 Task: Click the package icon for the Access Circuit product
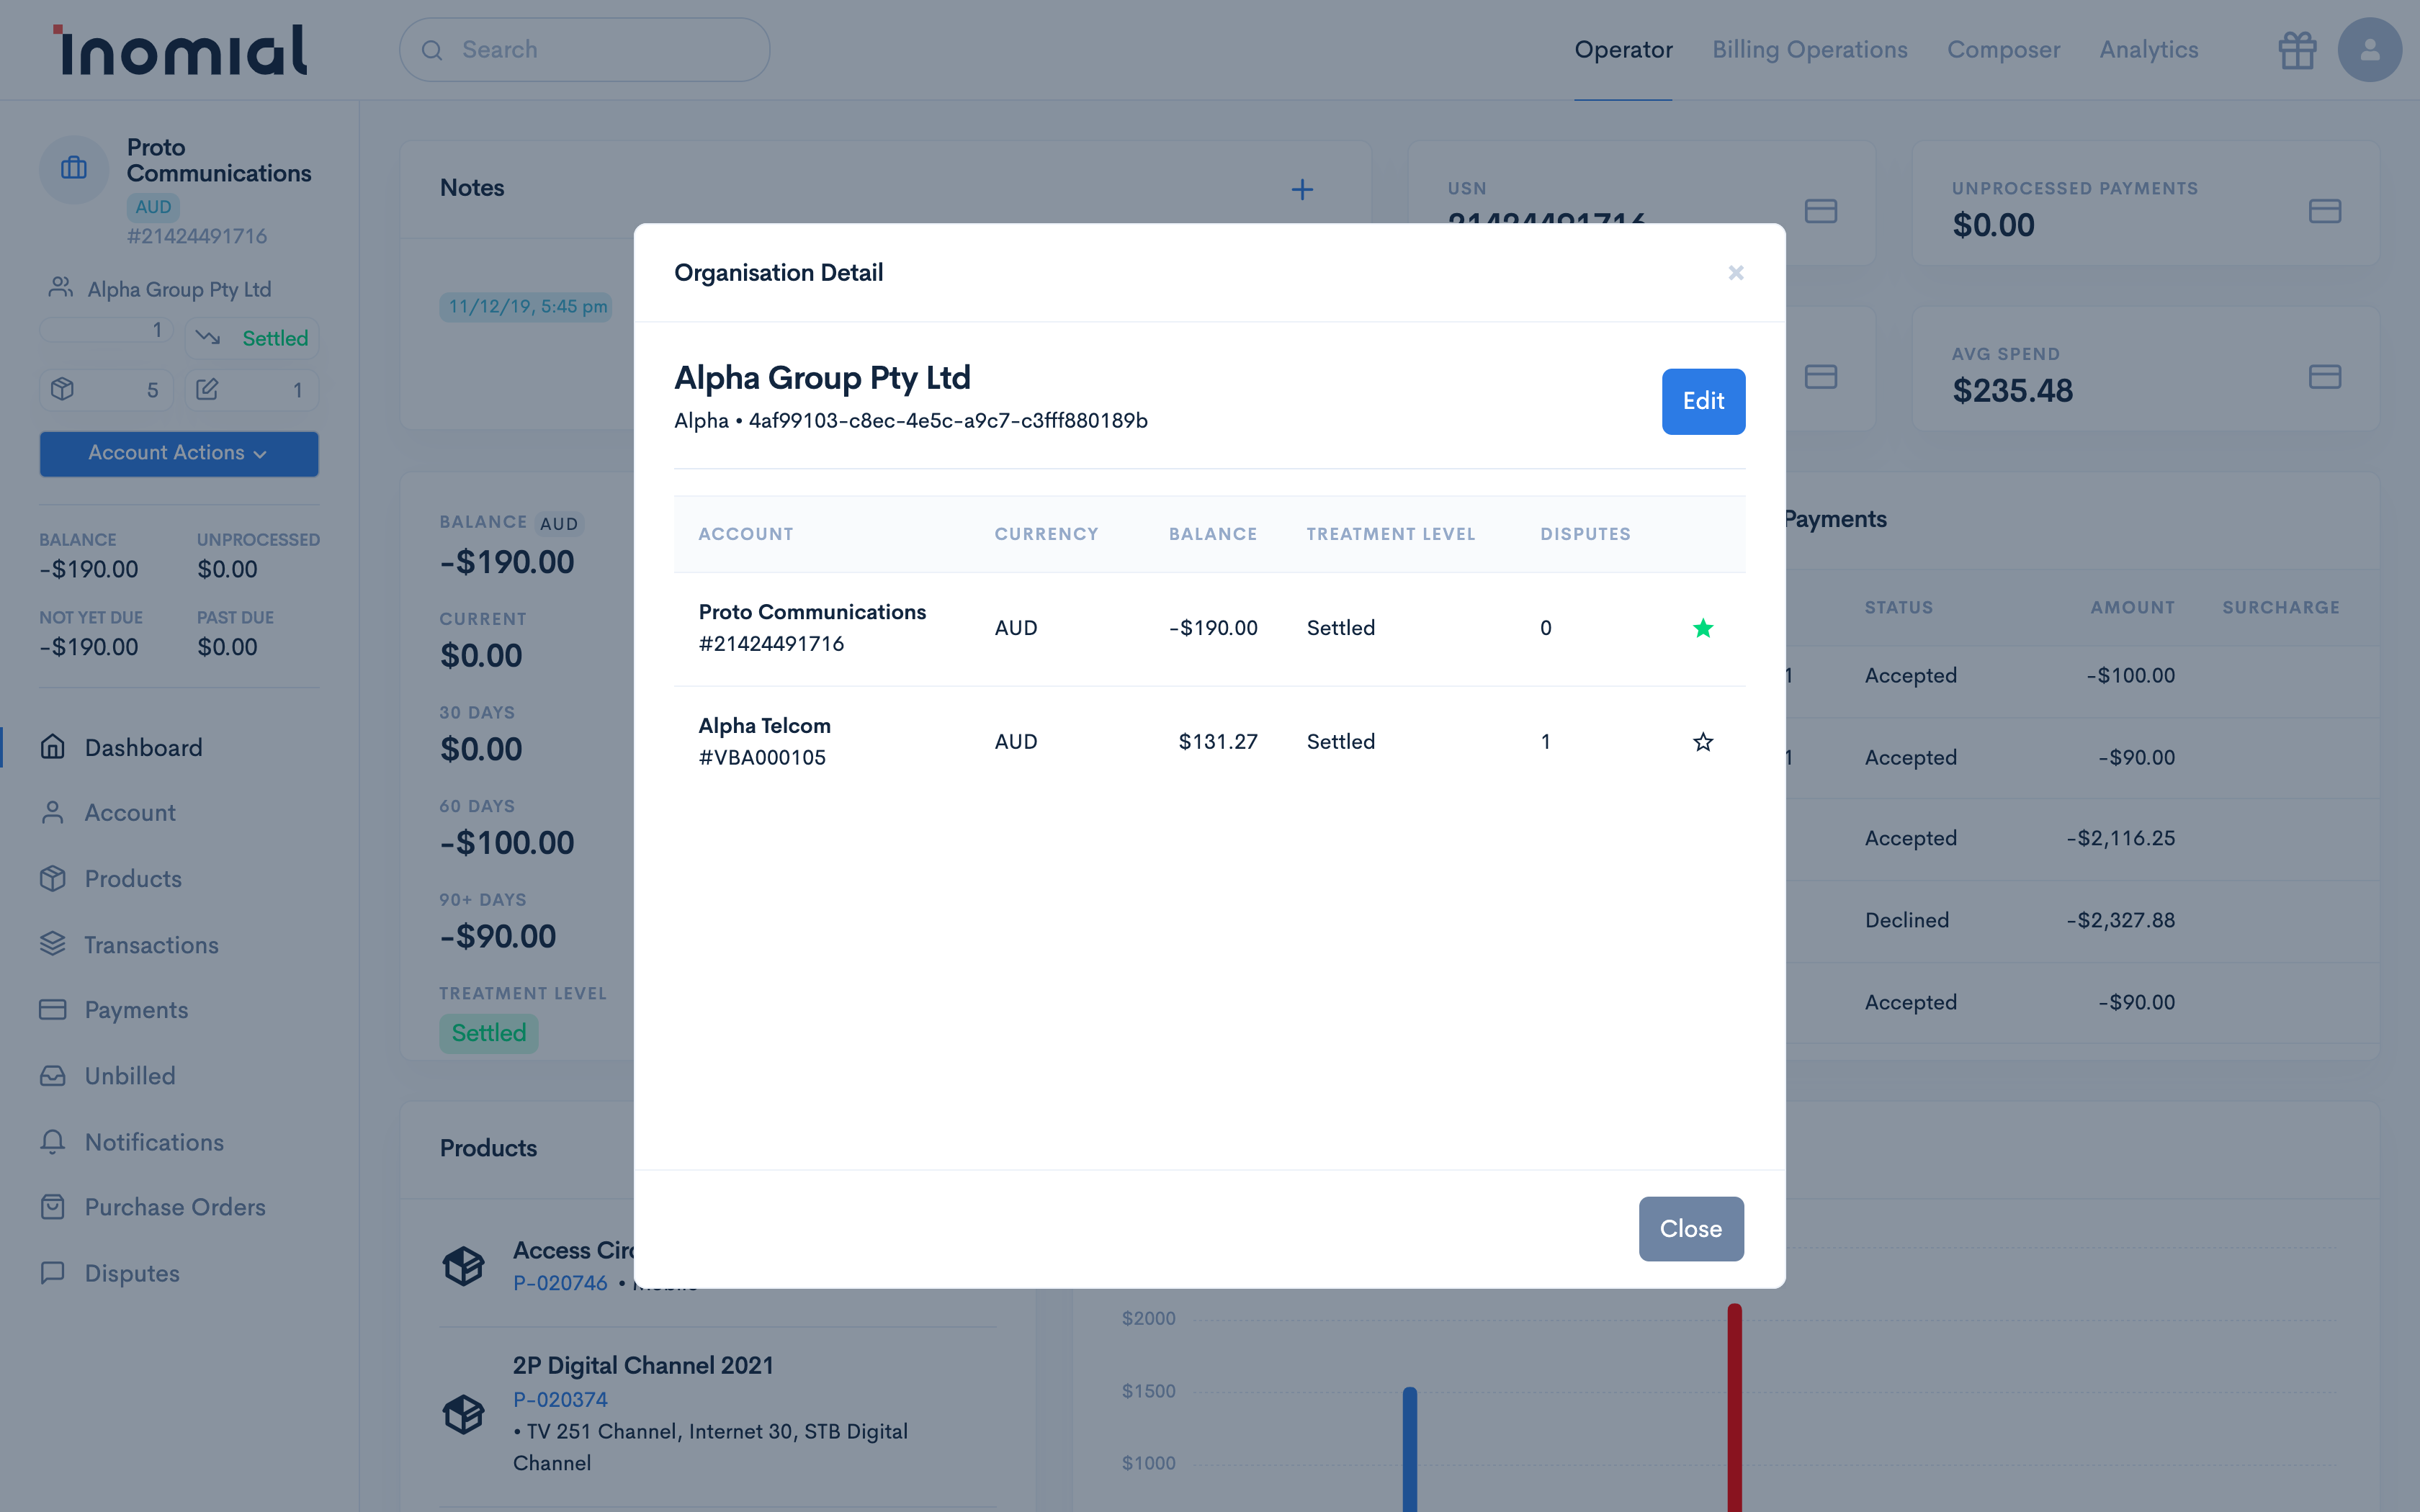tap(464, 1266)
